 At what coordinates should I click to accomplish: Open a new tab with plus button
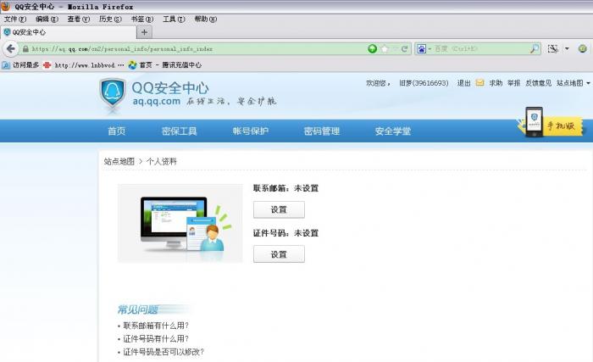(144, 32)
